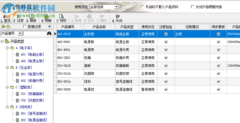Open the 产品编号 search field dropdown
The height and width of the screenshot is (123, 240).
click(20, 33)
